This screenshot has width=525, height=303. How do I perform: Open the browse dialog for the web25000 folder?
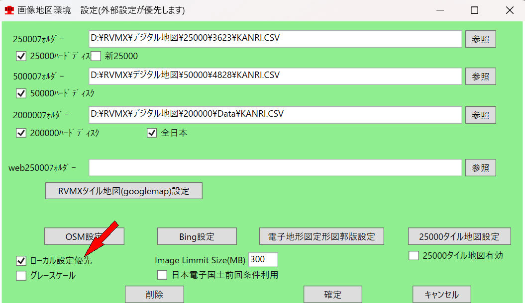click(480, 167)
